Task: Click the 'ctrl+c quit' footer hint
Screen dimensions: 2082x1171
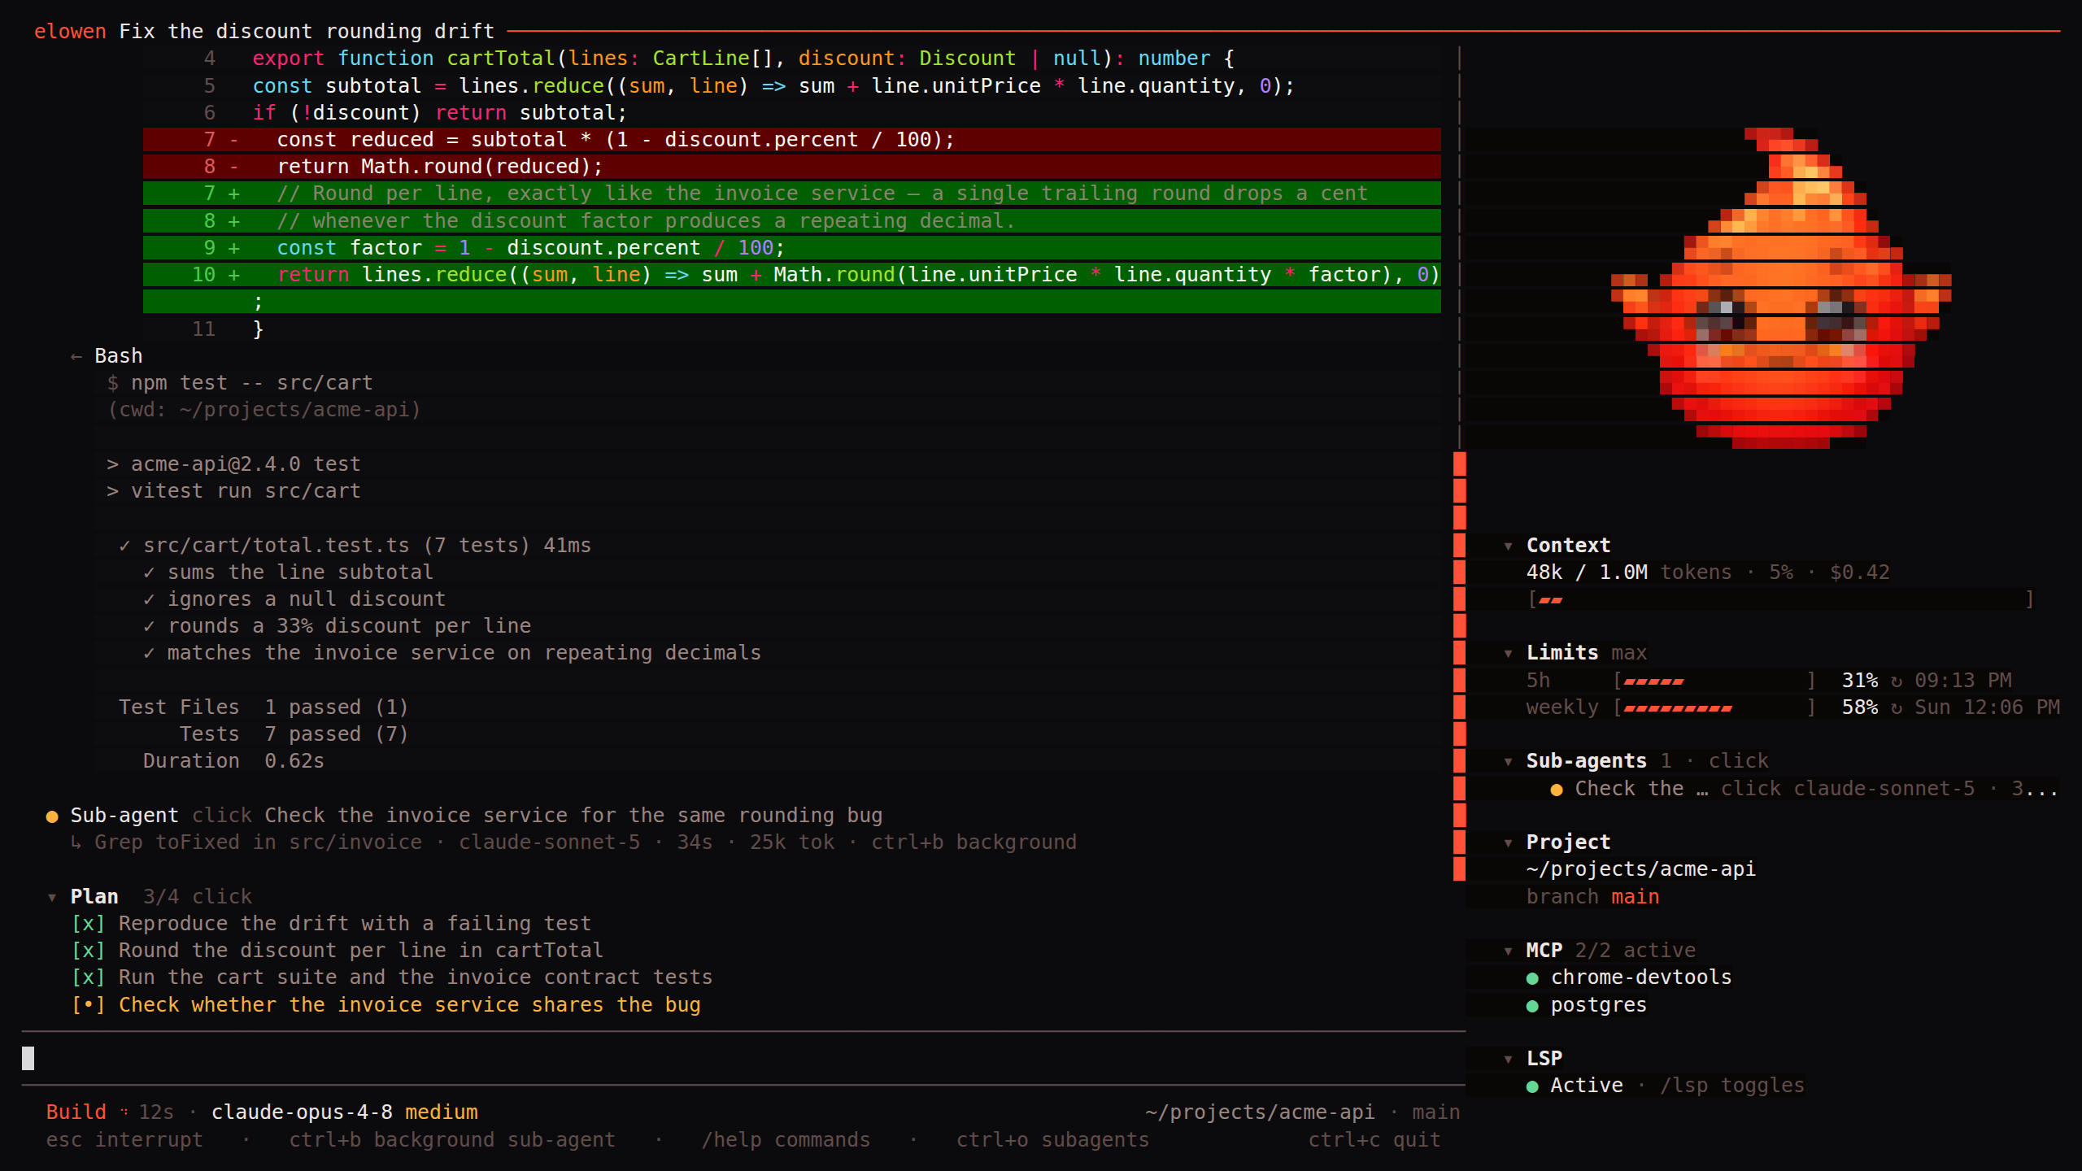Action: click(x=1374, y=1140)
